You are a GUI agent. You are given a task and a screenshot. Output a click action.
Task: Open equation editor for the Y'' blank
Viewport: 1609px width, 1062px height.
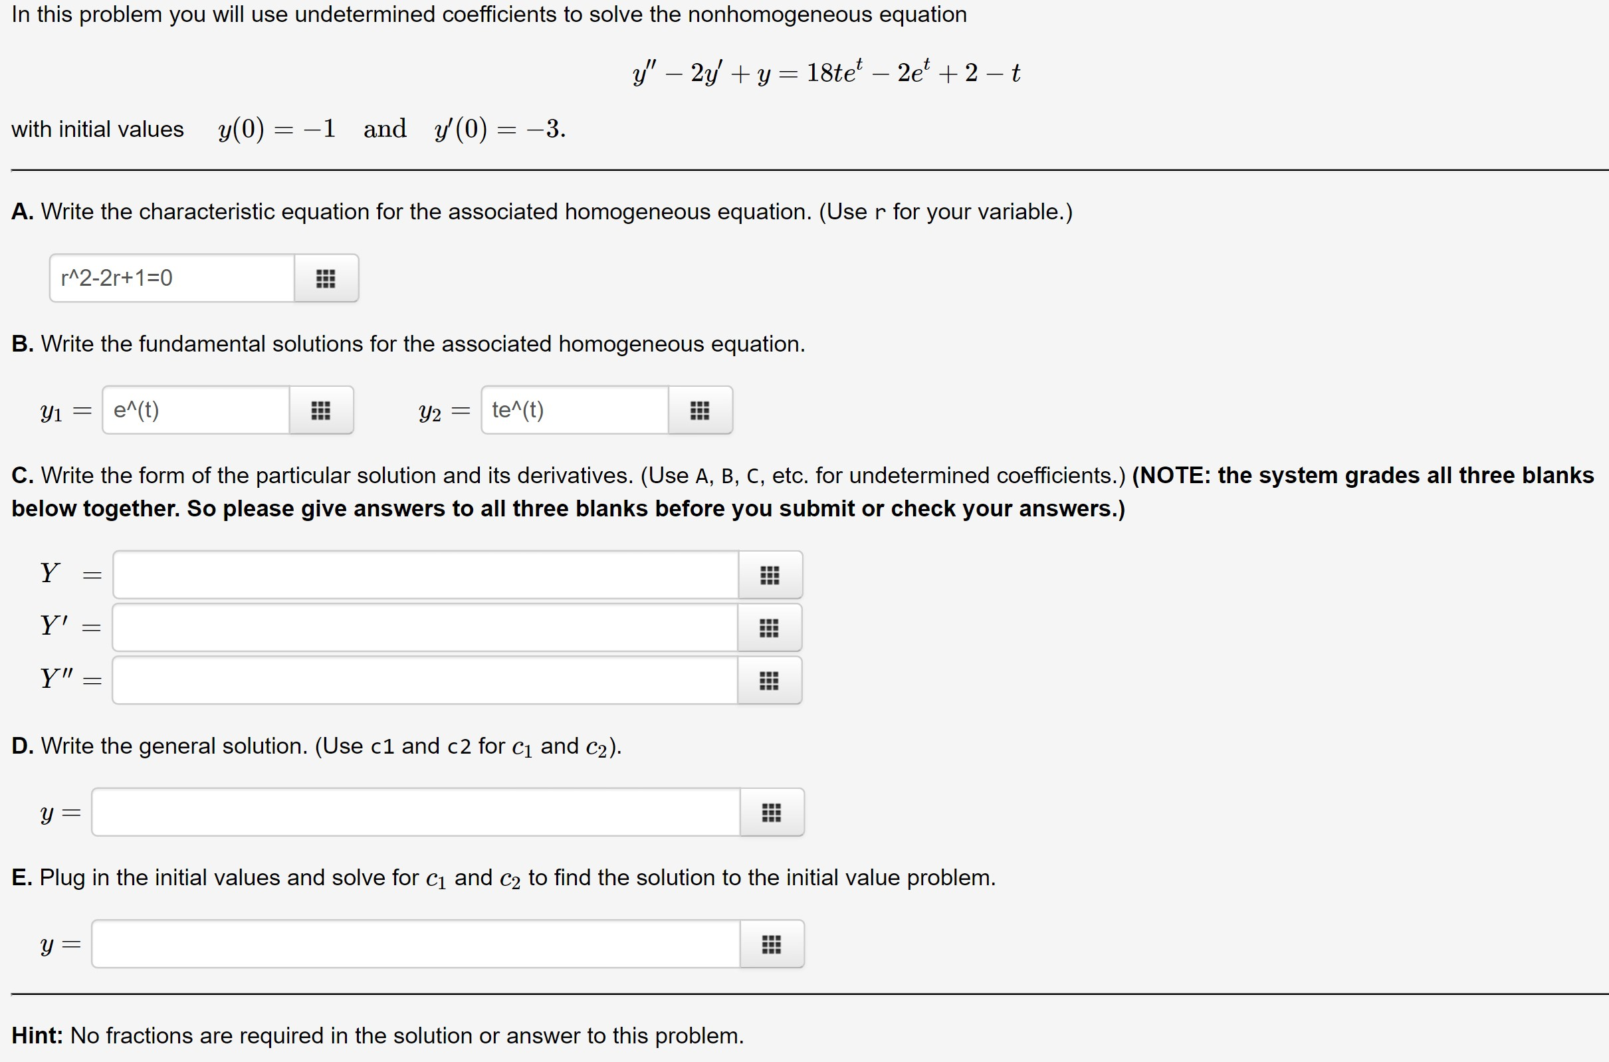[x=771, y=680]
